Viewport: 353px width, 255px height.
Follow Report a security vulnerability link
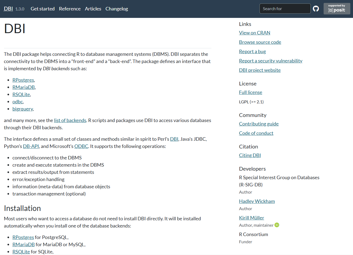(x=271, y=61)
